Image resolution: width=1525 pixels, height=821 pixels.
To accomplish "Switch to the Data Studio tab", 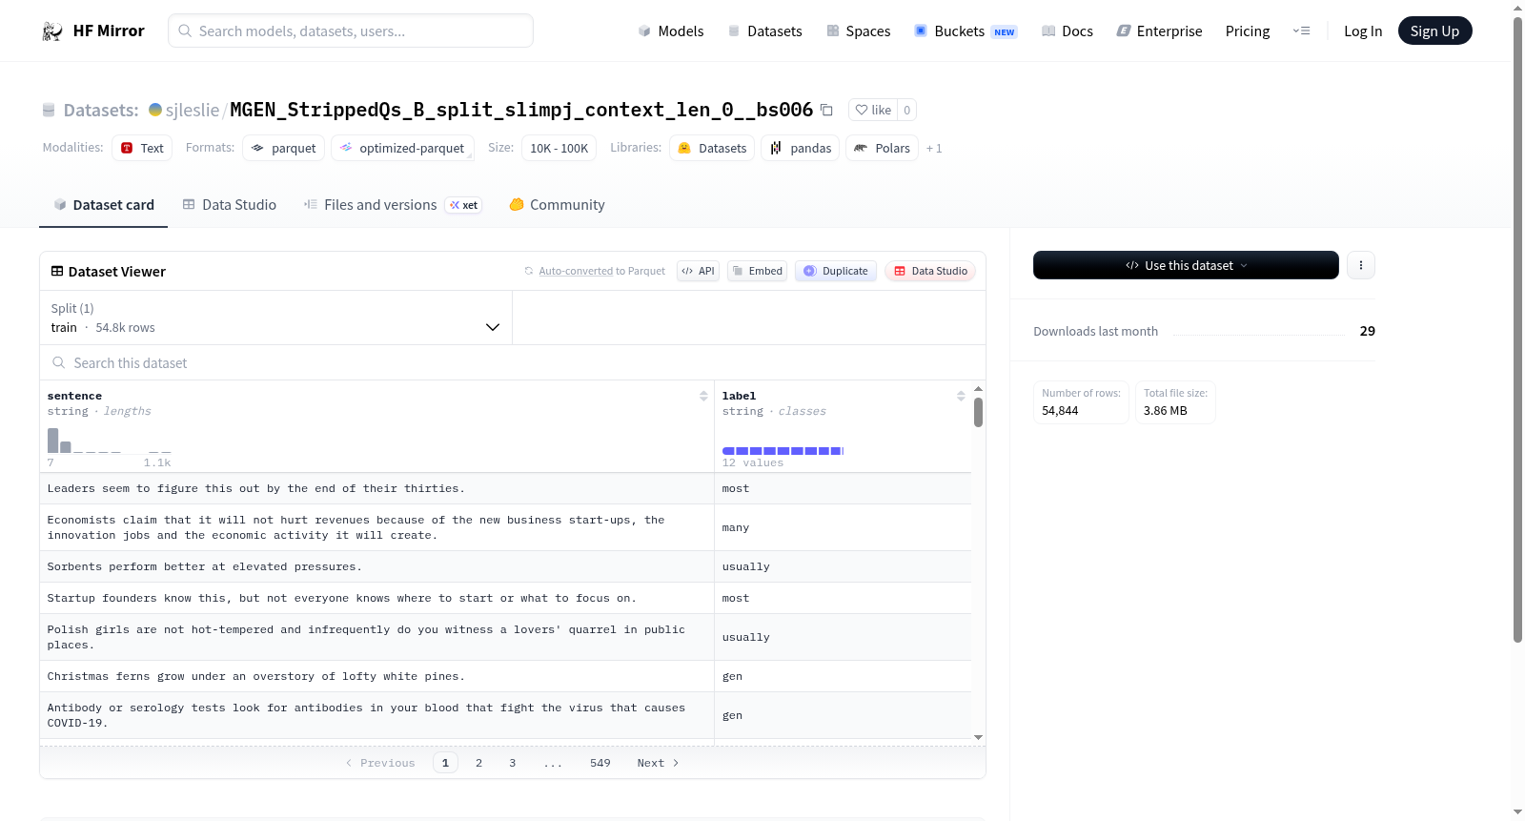I will tap(229, 205).
